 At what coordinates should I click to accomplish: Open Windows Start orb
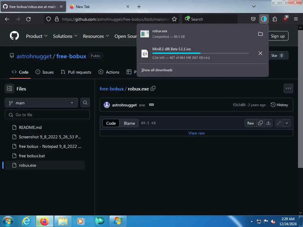(8, 221)
